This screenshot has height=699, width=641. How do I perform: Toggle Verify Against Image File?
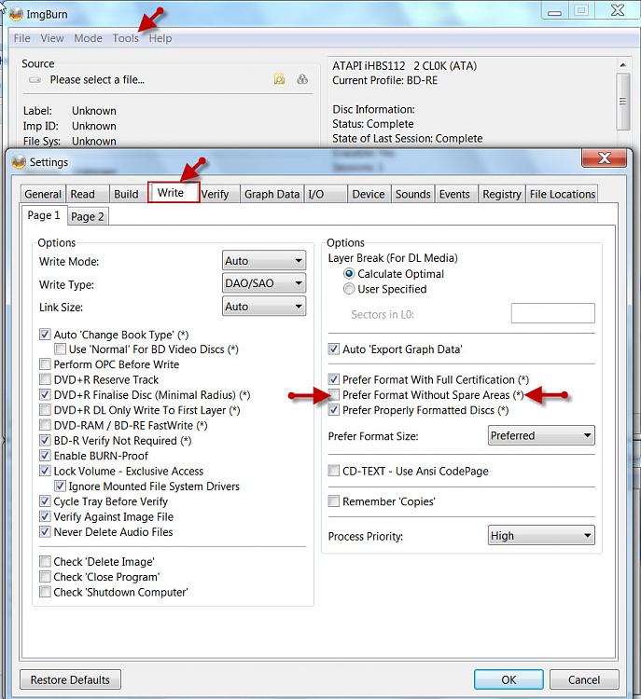[x=45, y=516]
